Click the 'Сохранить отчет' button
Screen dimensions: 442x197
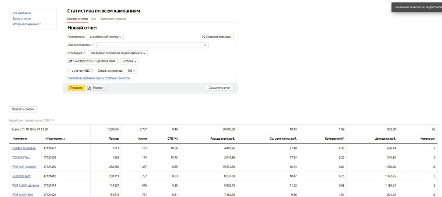[220, 88]
